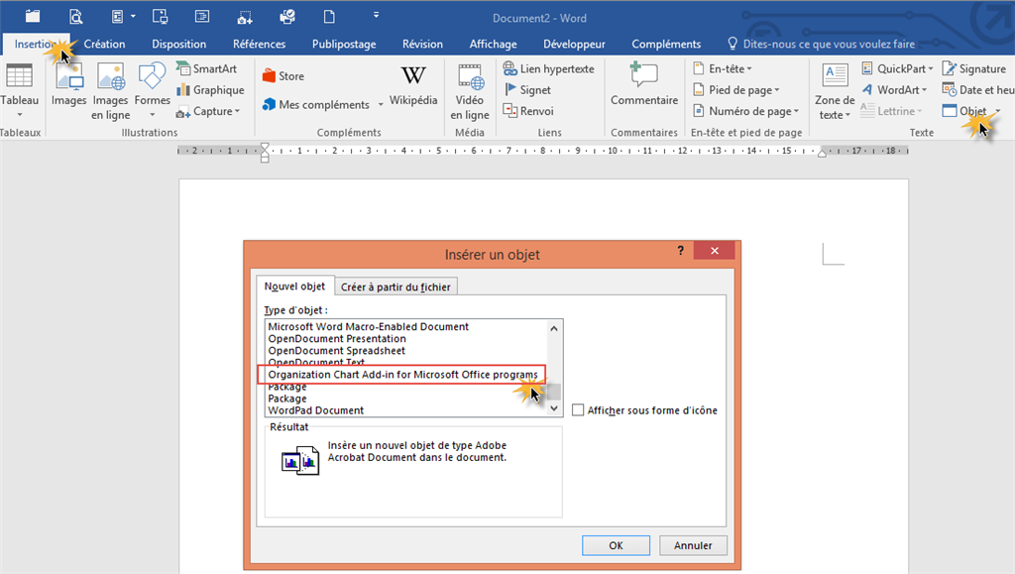Image resolution: width=1015 pixels, height=574 pixels.
Task: Insert a table with the Tableau button
Action: [x=19, y=90]
